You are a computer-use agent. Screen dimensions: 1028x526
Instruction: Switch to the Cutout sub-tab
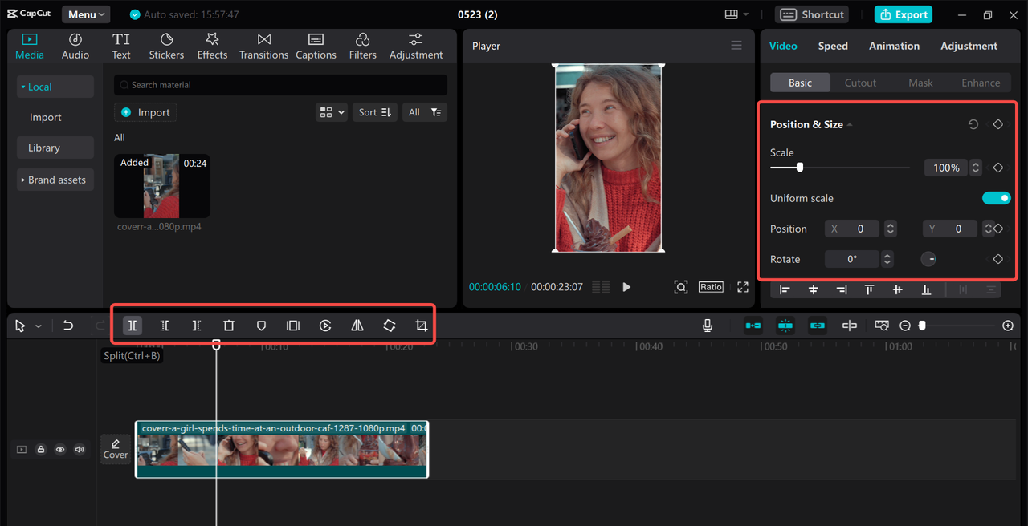(860, 83)
